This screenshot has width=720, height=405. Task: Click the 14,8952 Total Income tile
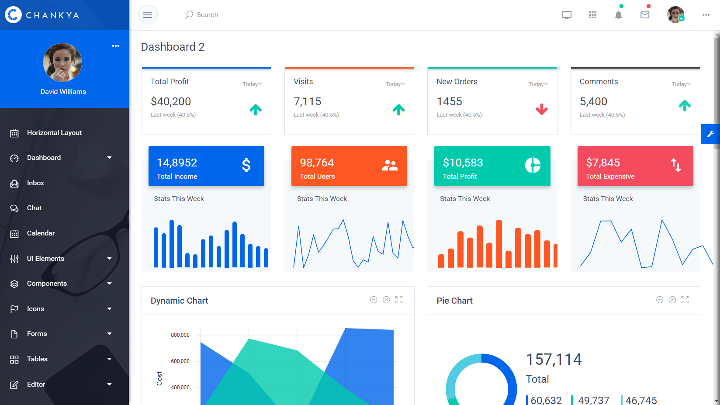point(206,166)
